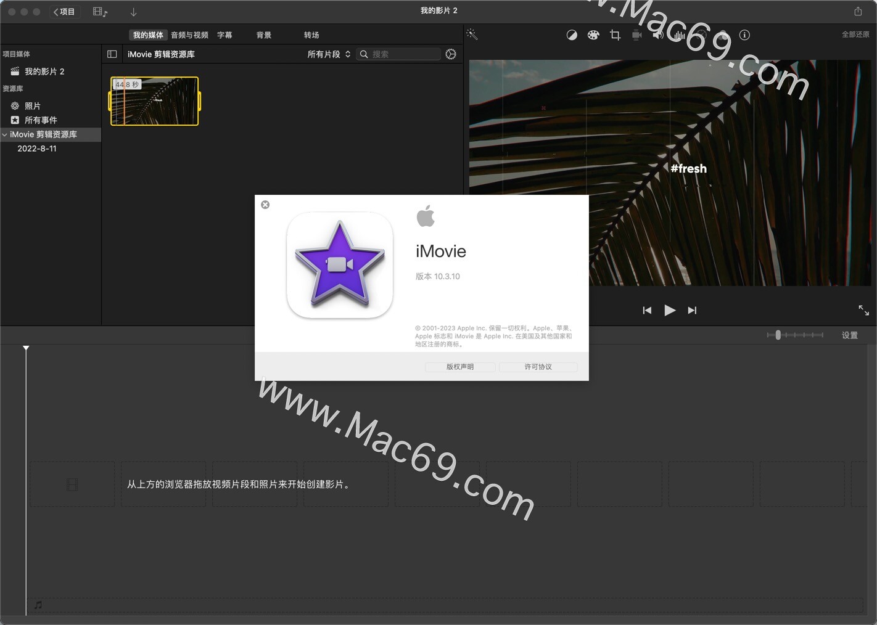Click the iMovie star app icon

[340, 264]
